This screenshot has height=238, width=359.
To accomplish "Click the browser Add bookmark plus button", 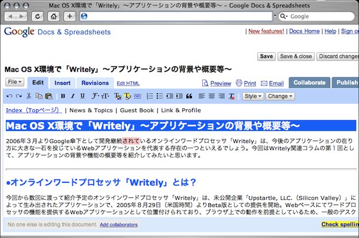I will (69, 17).
